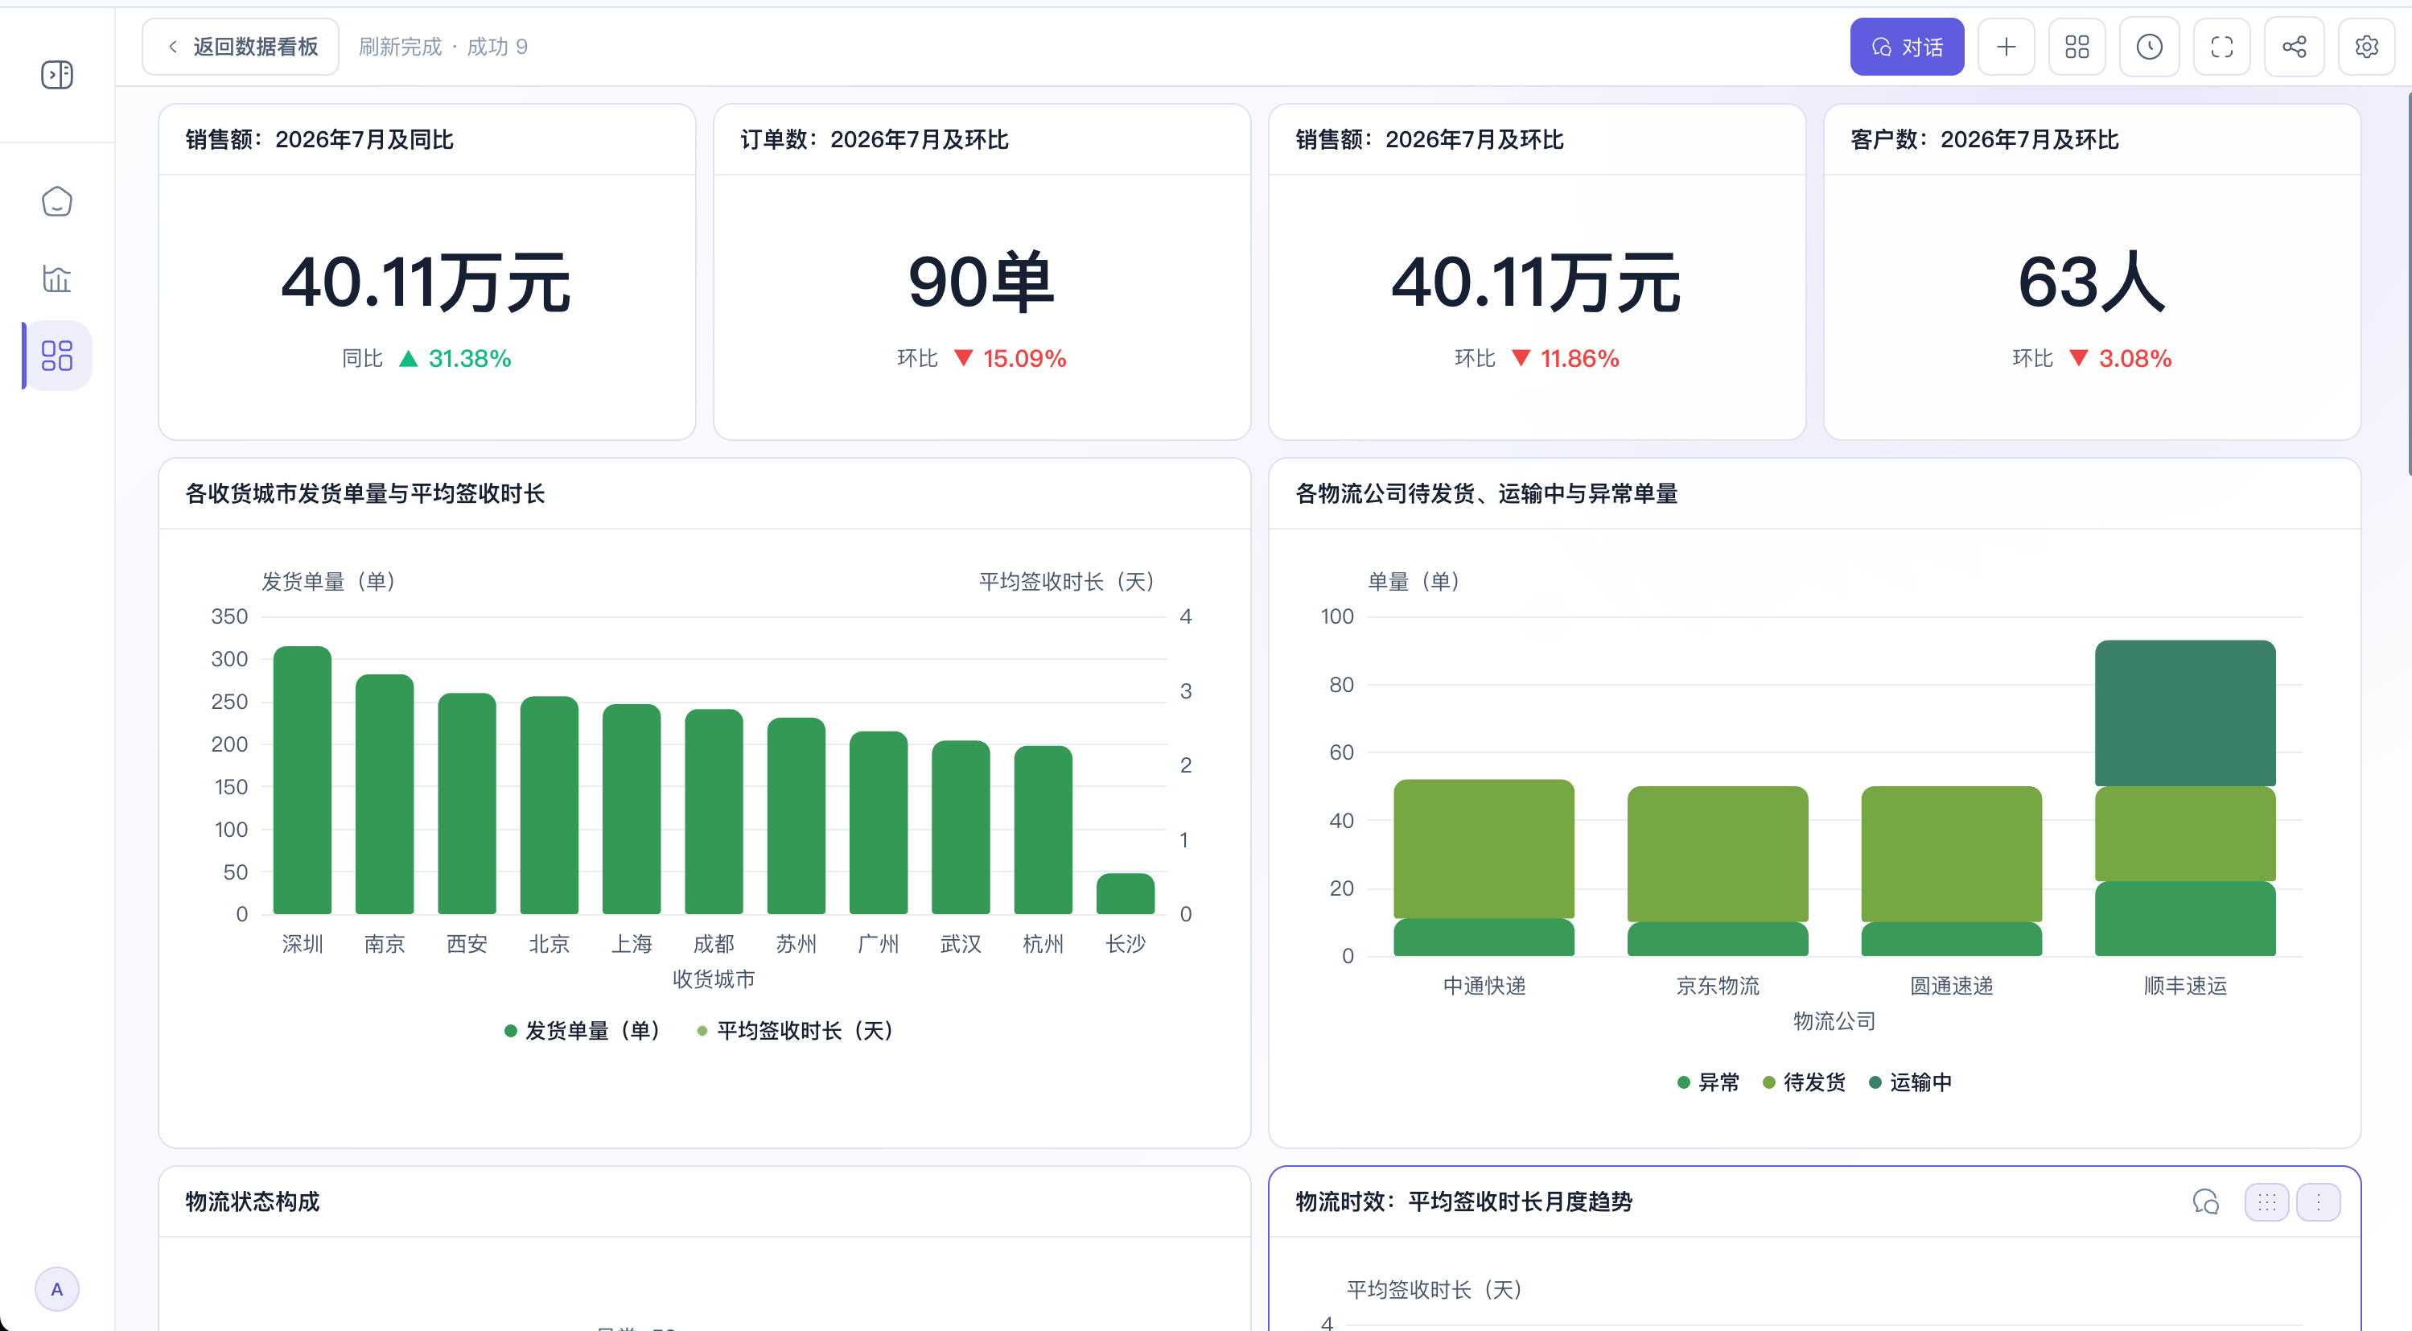Click 物流时效：平均签收时长月度趋势 title

point(1463,1201)
